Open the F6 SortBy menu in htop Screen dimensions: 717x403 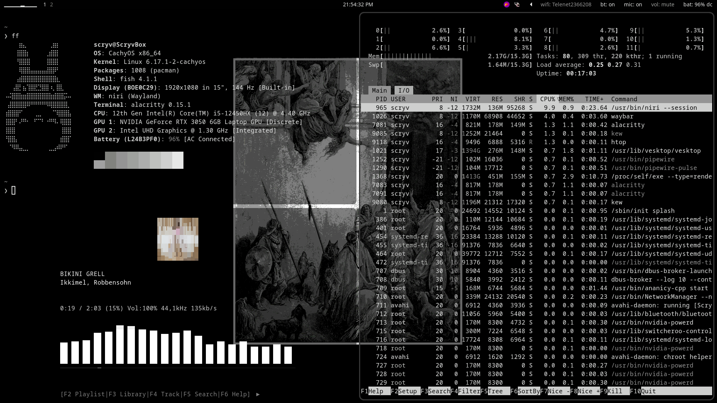point(528,391)
